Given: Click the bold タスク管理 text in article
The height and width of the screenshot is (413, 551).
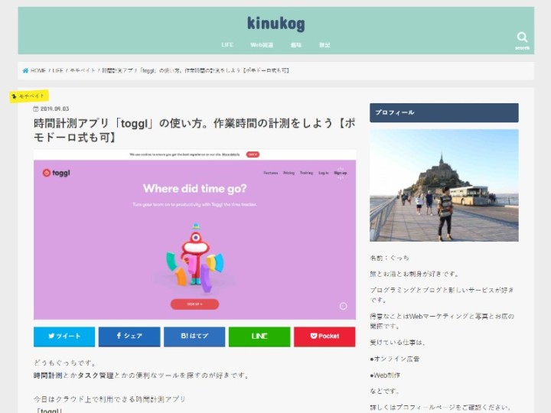Looking at the screenshot, I should pos(95,376).
